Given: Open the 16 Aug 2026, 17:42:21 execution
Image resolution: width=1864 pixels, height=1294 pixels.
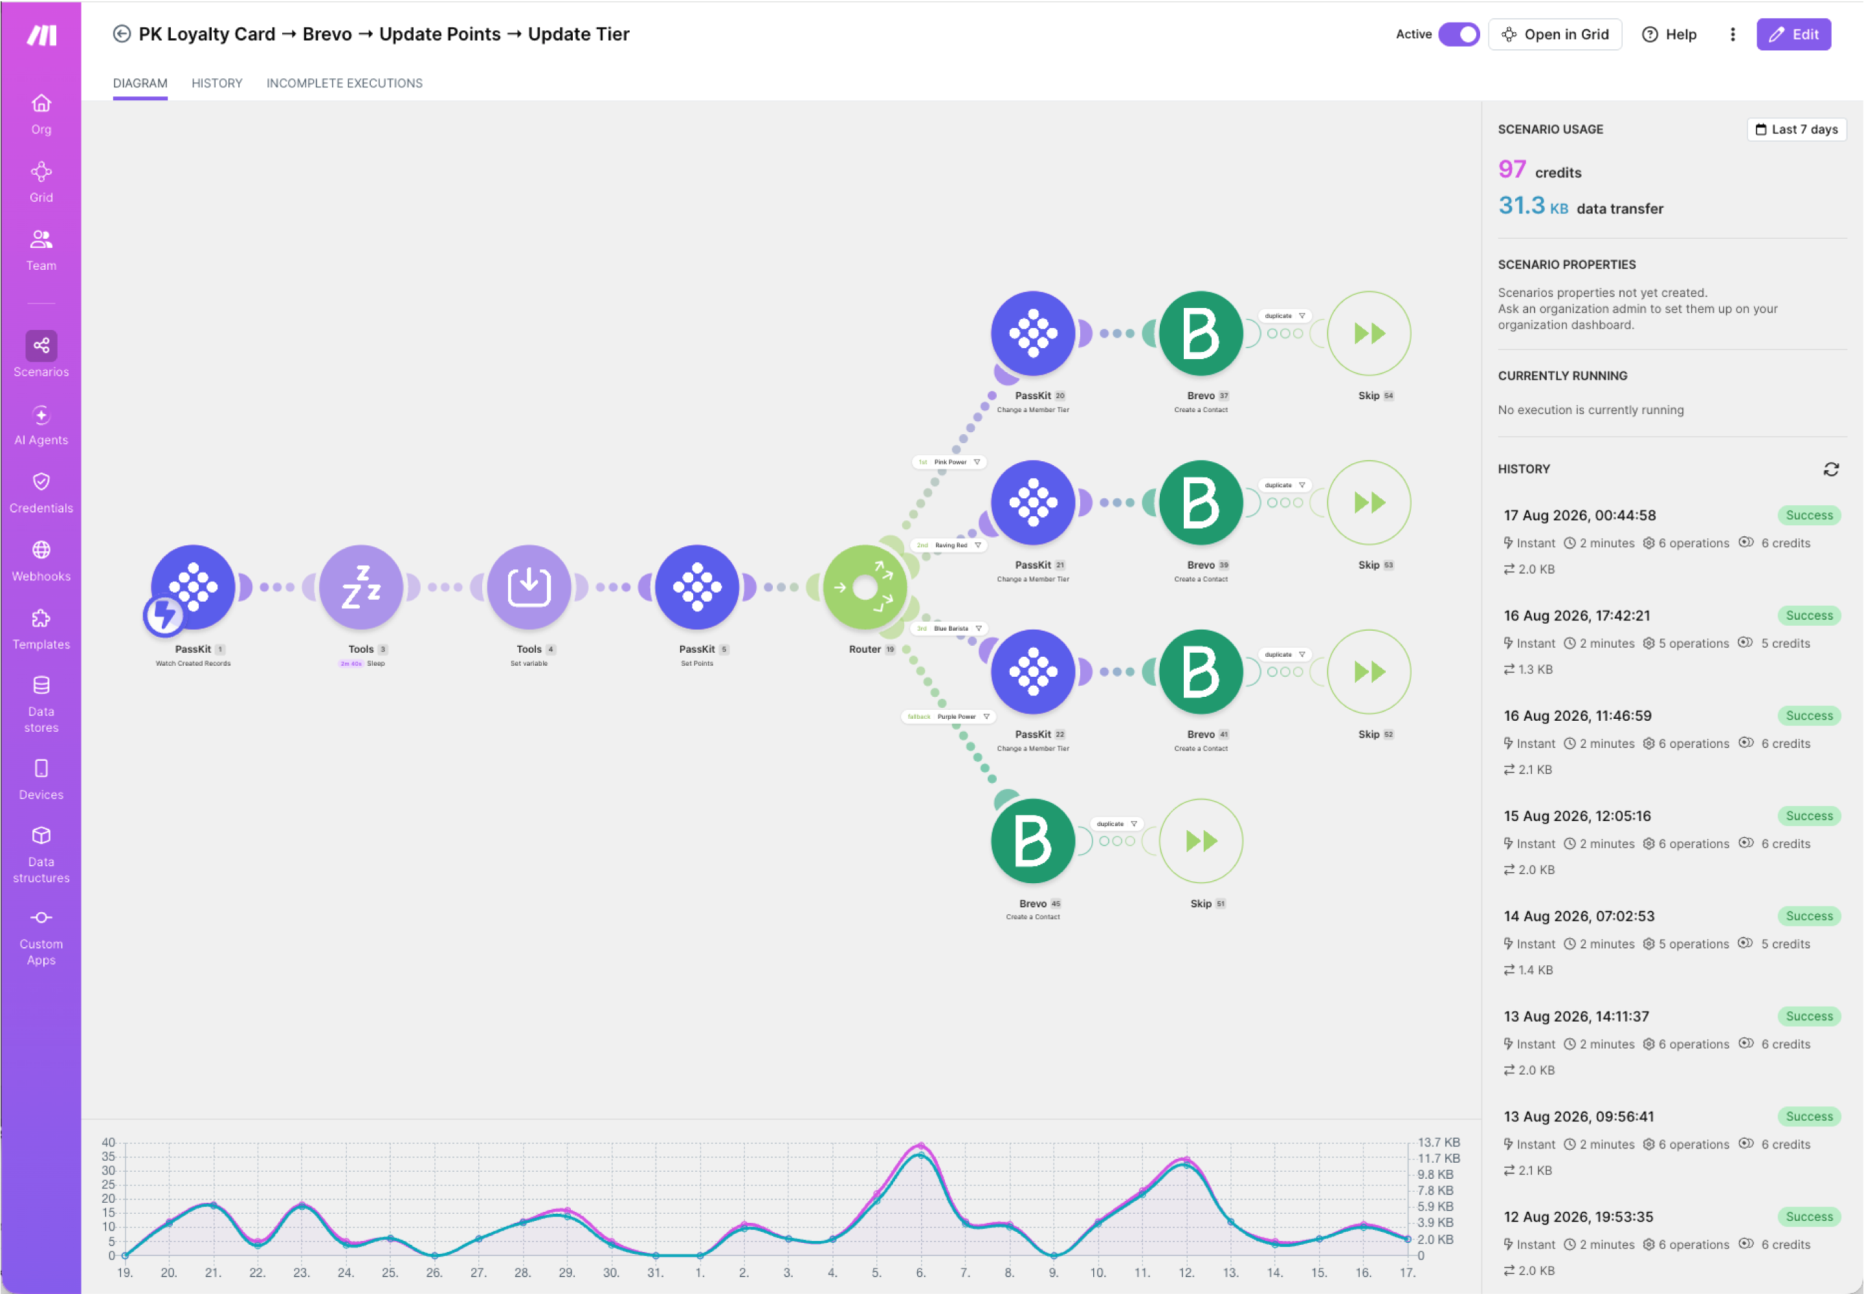Looking at the screenshot, I should 1671,642.
